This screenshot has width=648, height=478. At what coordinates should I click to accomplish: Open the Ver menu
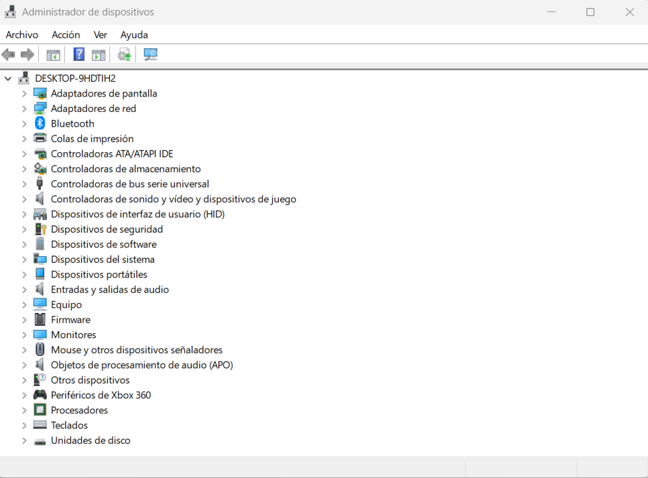tap(101, 35)
